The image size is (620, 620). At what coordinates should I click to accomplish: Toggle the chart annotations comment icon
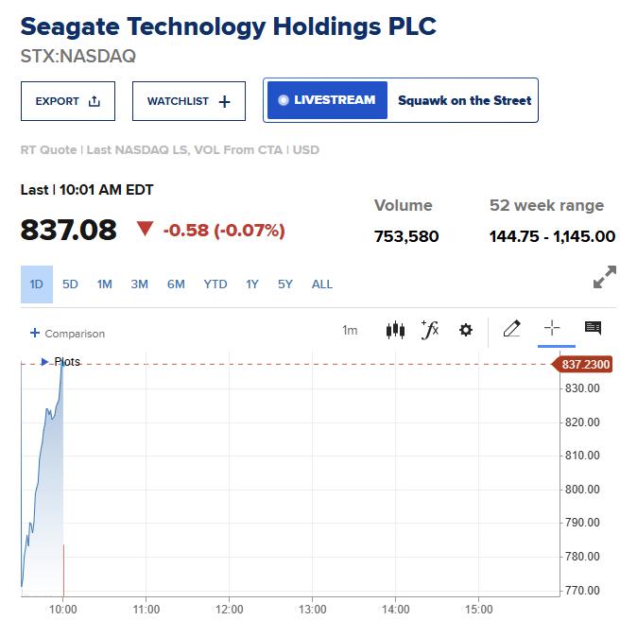point(593,328)
